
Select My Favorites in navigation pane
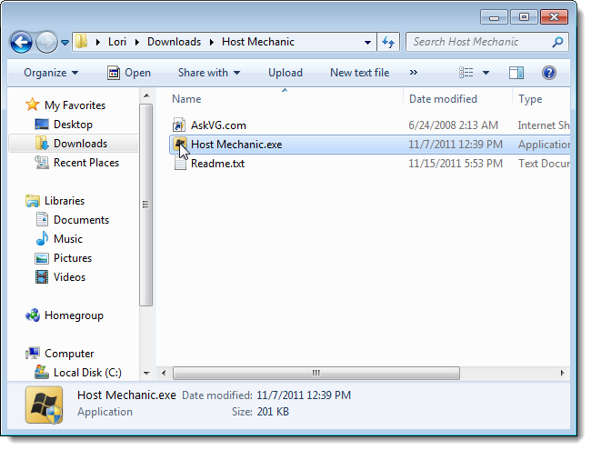tap(75, 105)
